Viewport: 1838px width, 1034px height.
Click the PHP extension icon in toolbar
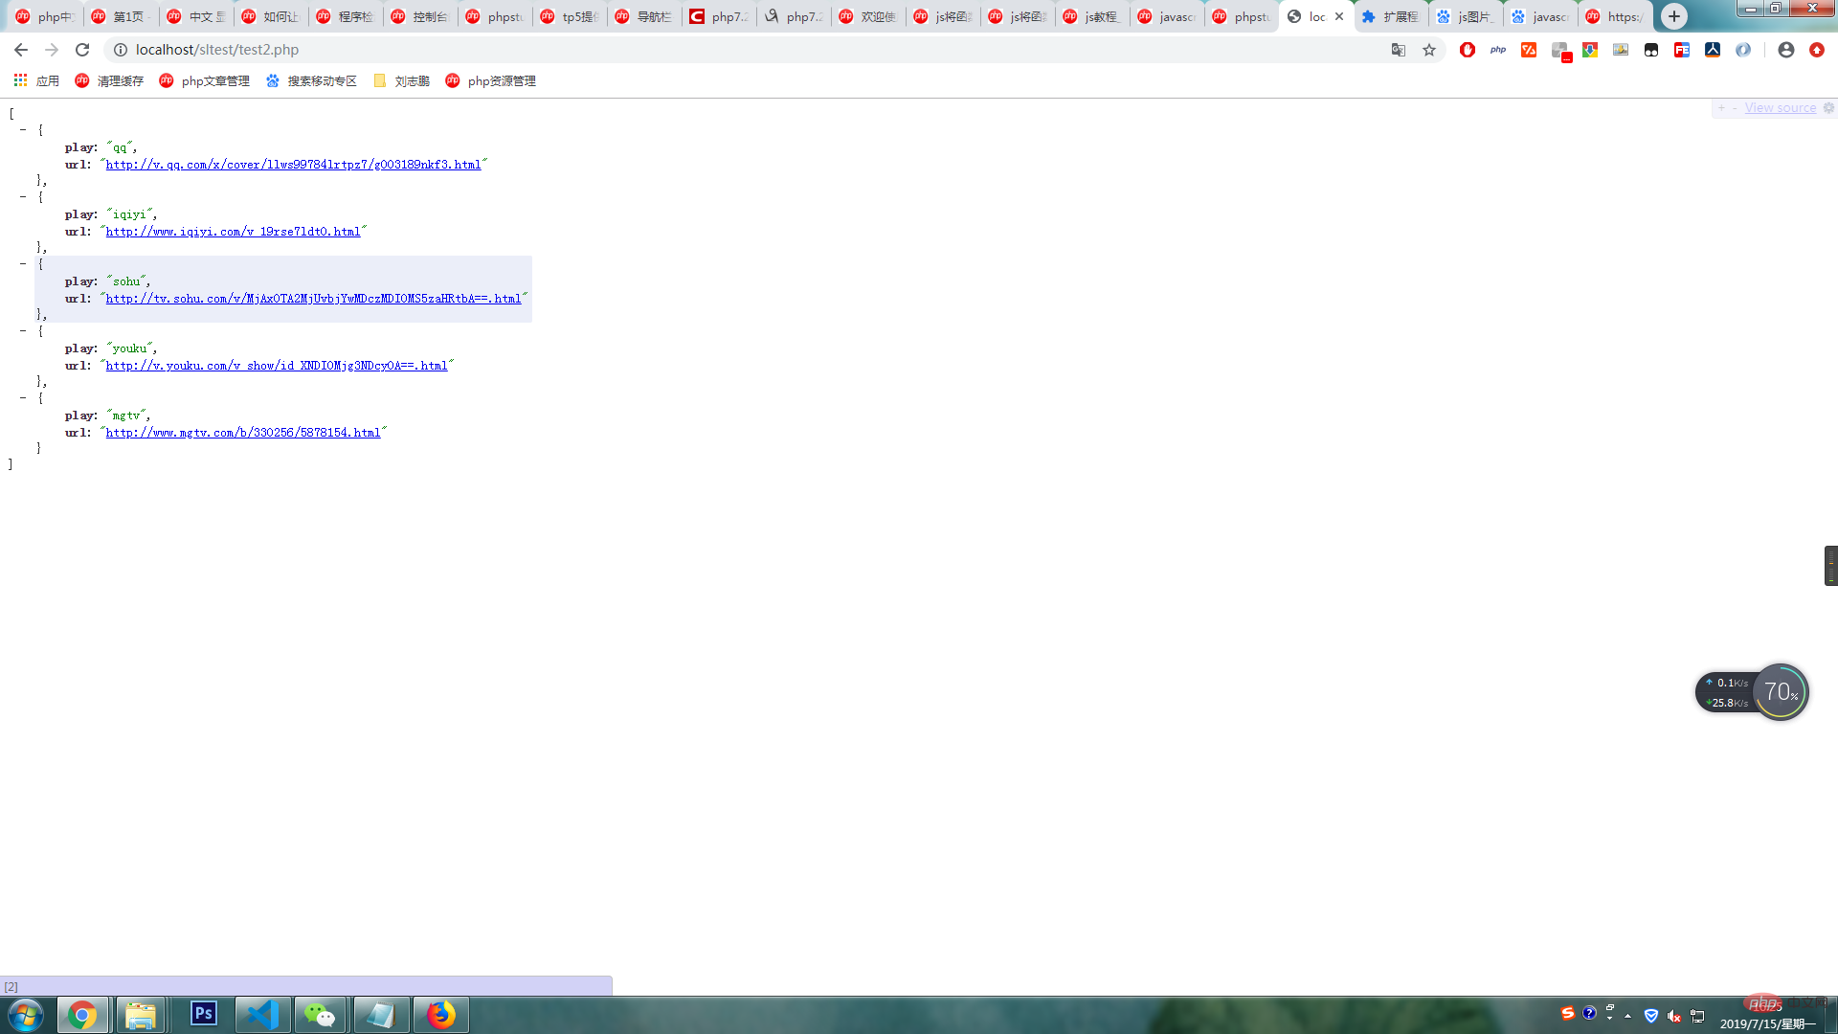tap(1497, 51)
